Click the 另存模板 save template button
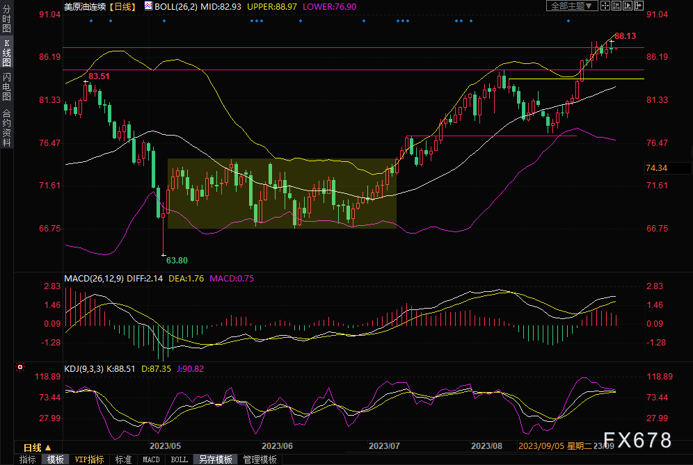Screen dimensions: 693x465 (216, 459)
